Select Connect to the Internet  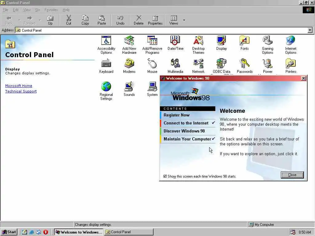(188, 123)
